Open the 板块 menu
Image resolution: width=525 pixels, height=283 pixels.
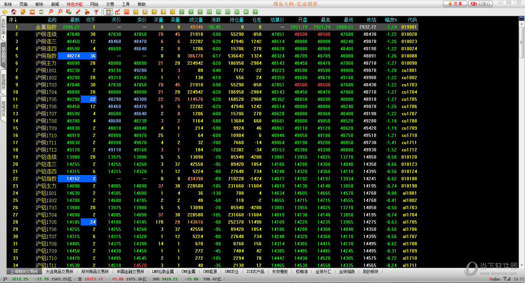click(39, 4)
